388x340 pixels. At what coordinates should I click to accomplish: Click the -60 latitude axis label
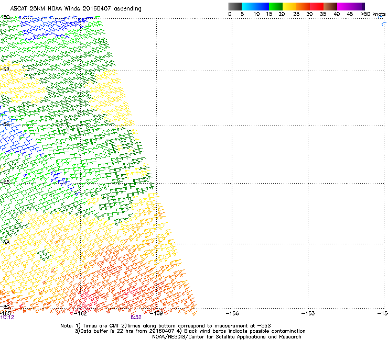coord(5,307)
